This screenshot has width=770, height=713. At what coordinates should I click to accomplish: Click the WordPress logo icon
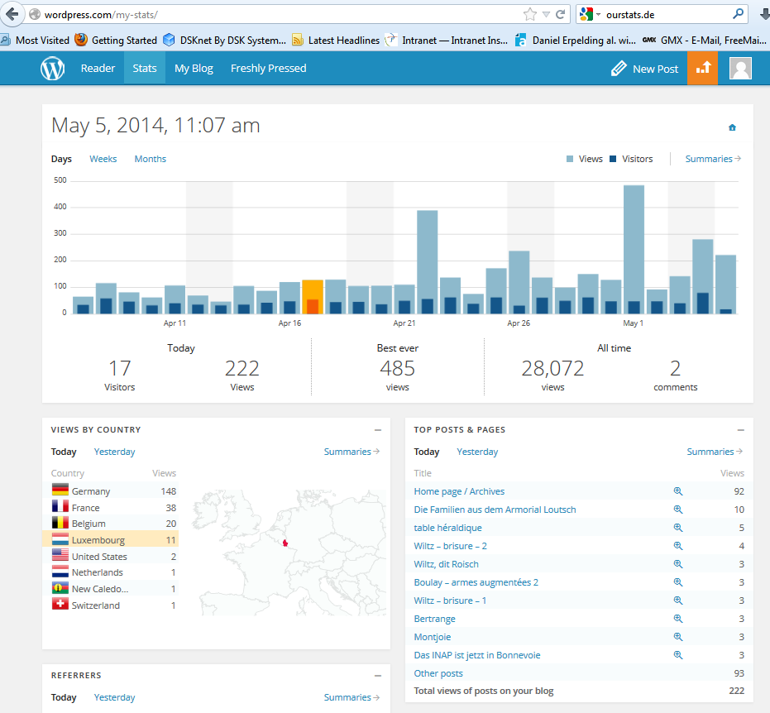53,69
